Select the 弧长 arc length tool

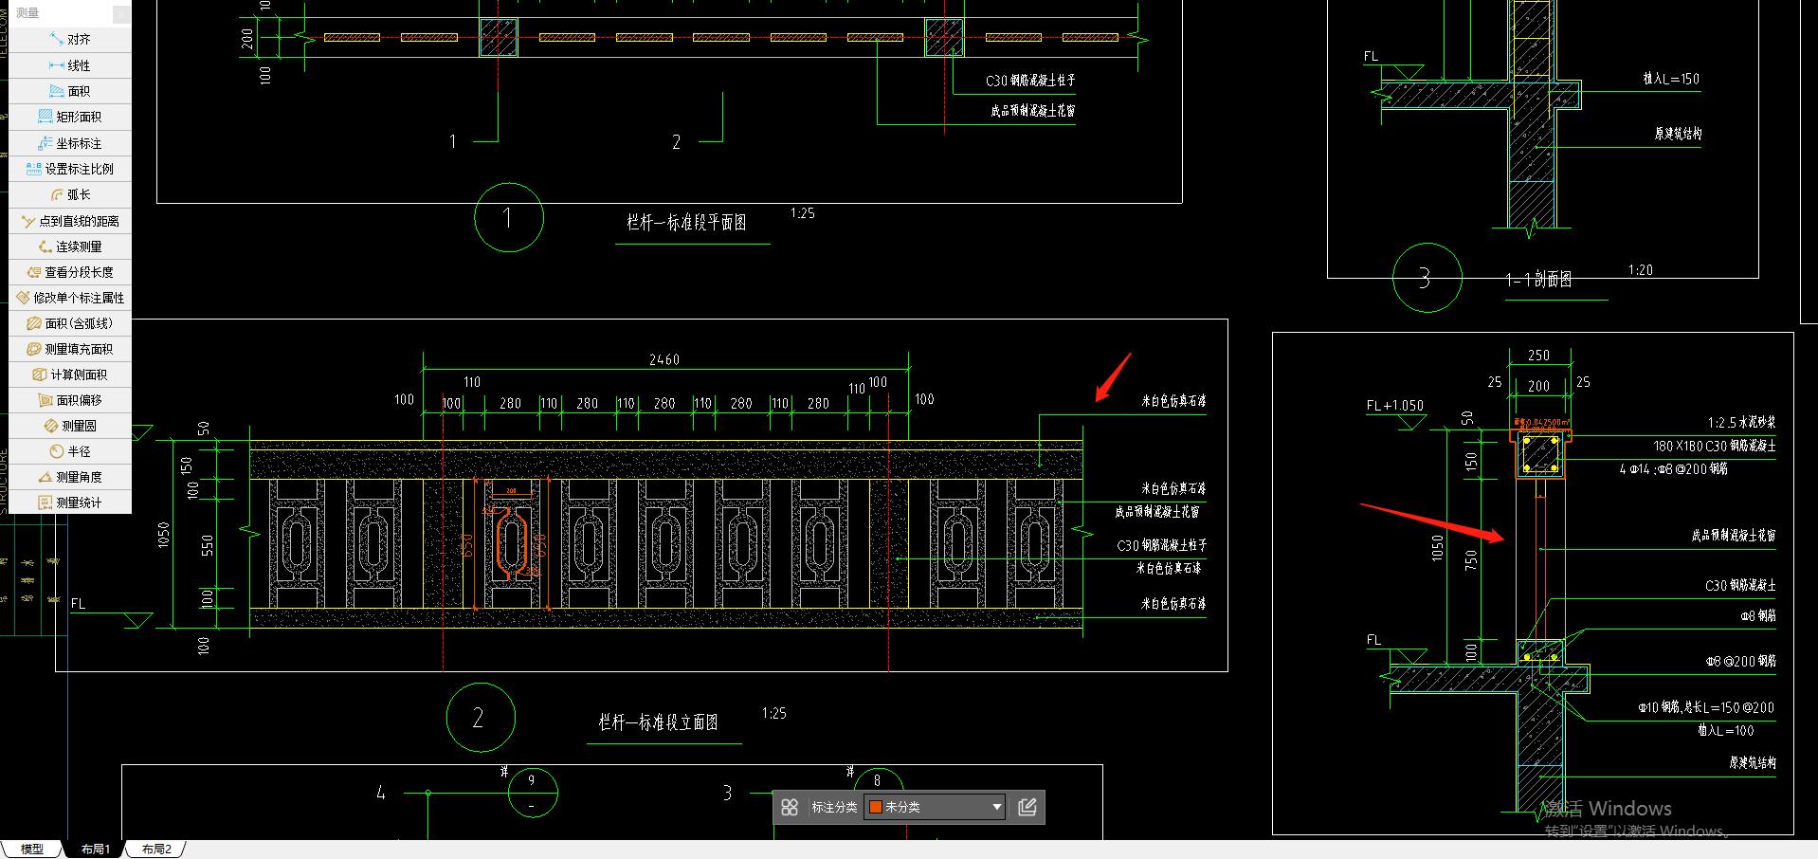70,194
